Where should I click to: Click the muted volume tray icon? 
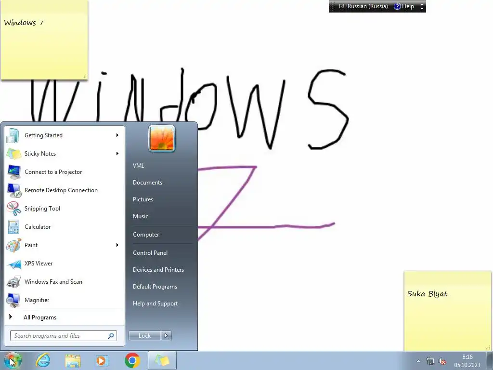[x=442, y=361]
